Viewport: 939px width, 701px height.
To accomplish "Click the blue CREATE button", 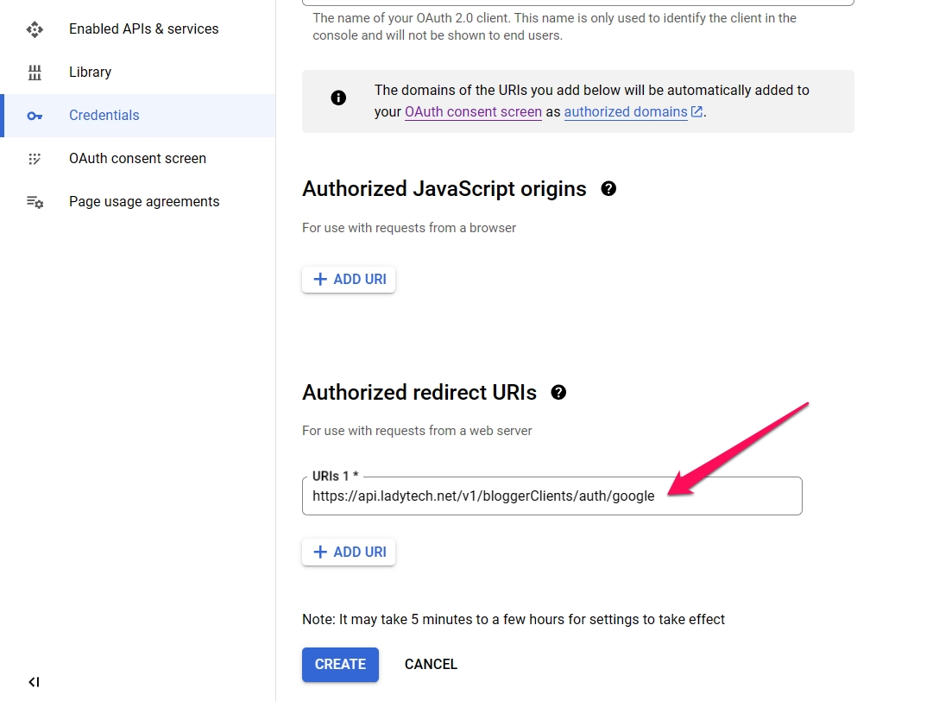I will [340, 665].
